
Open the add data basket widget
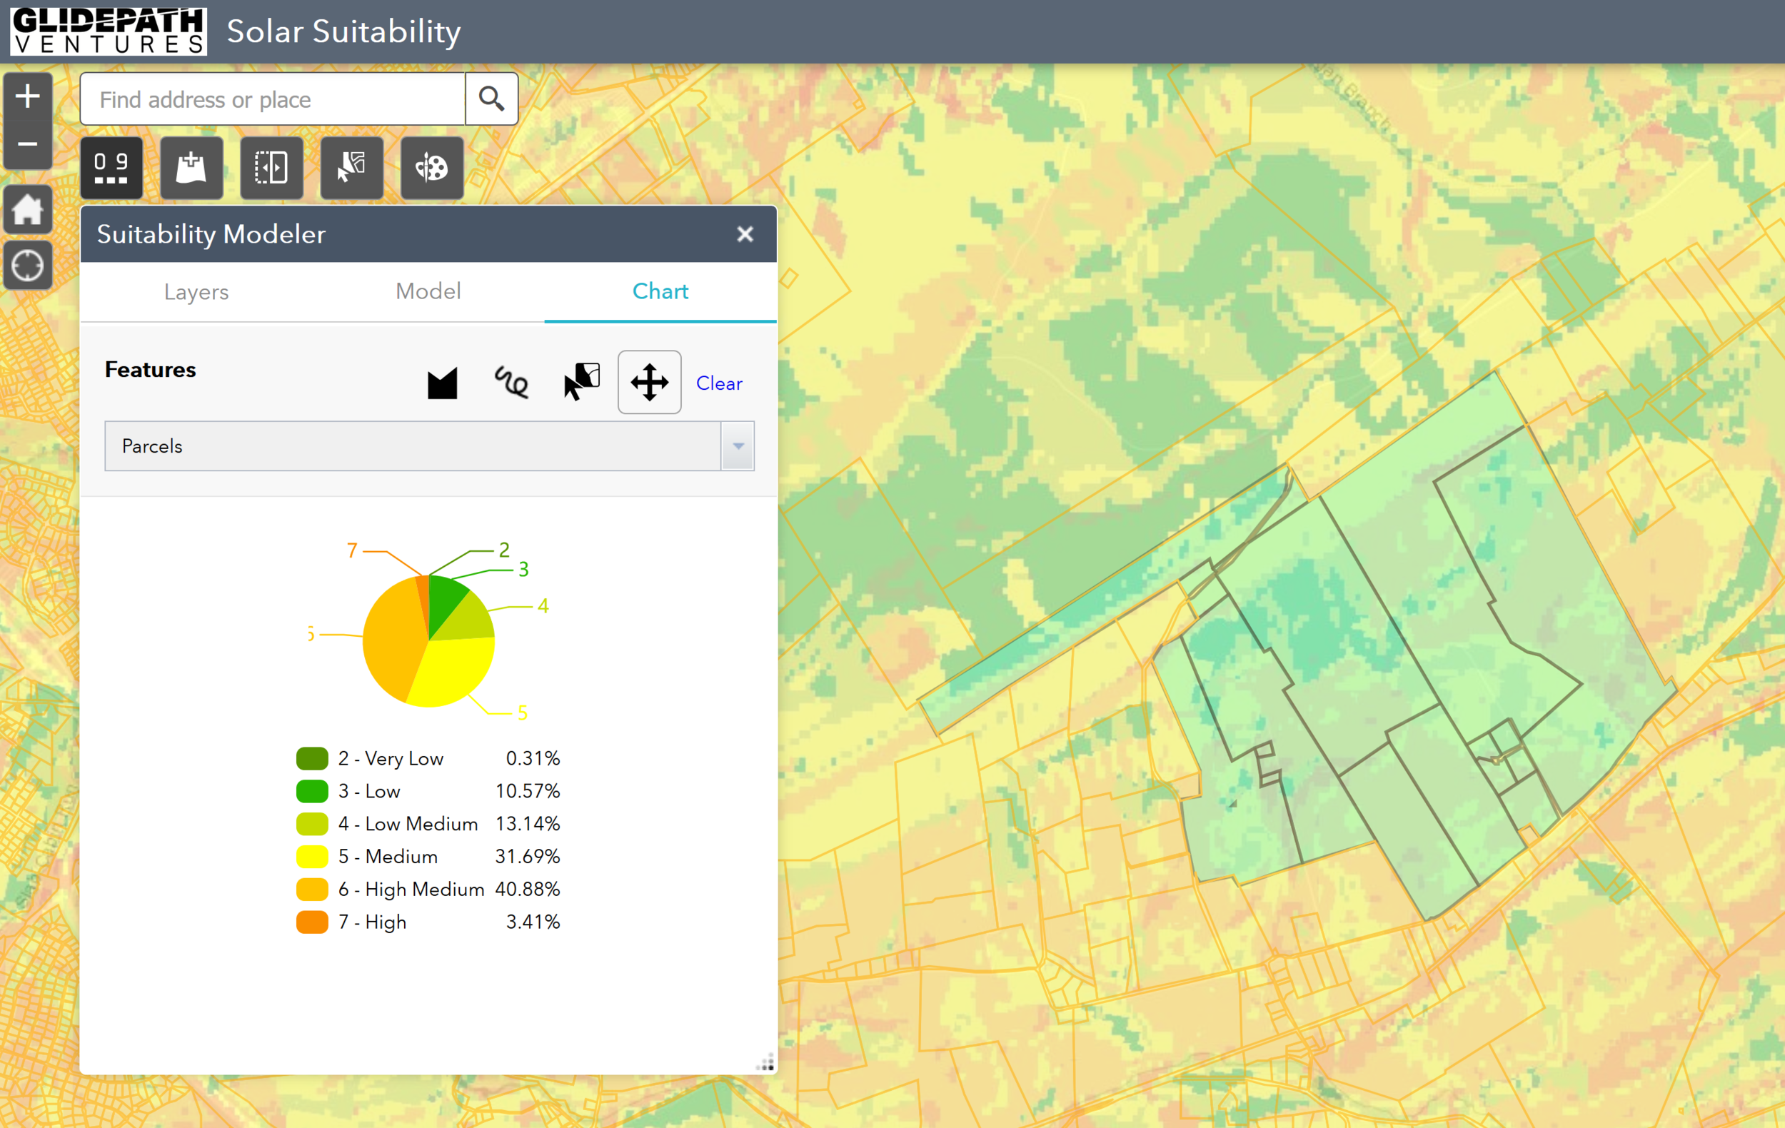click(x=191, y=168)
